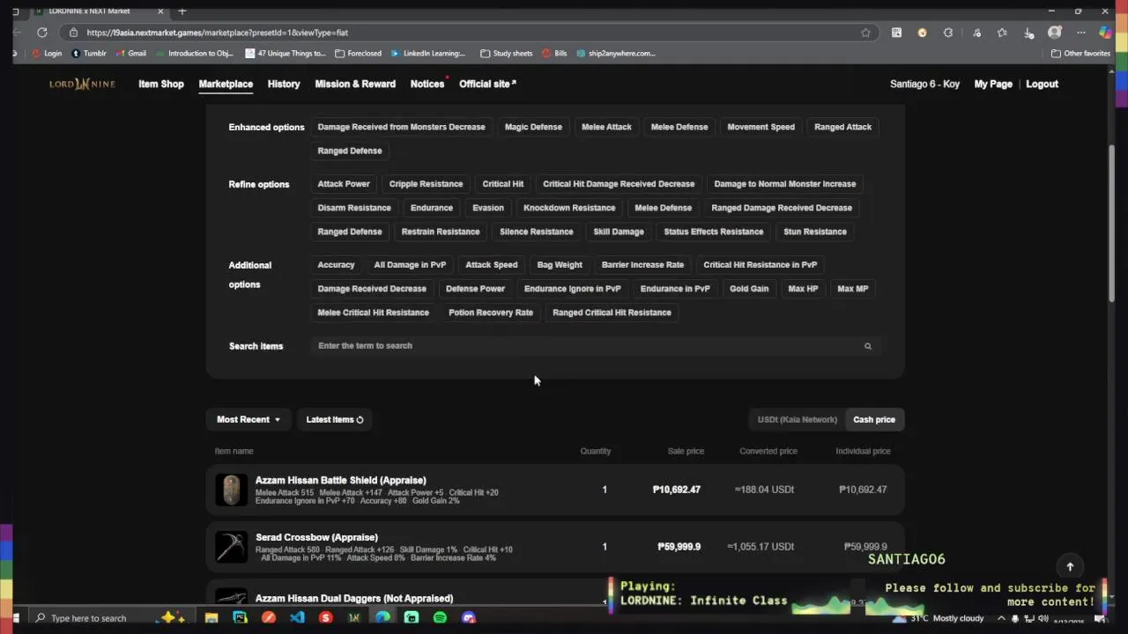The height and width of the screenshot is (634, 1128).
Task: Open the Bills bookmark
Action: click(554, 53)
